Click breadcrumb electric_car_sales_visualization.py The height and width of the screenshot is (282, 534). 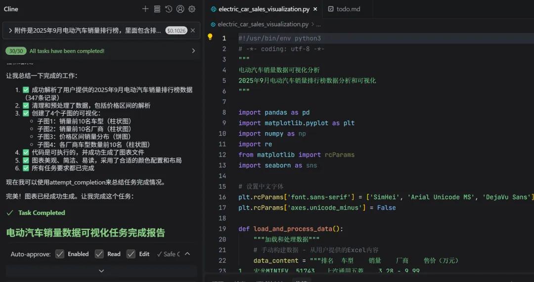(x=263, y=24)
